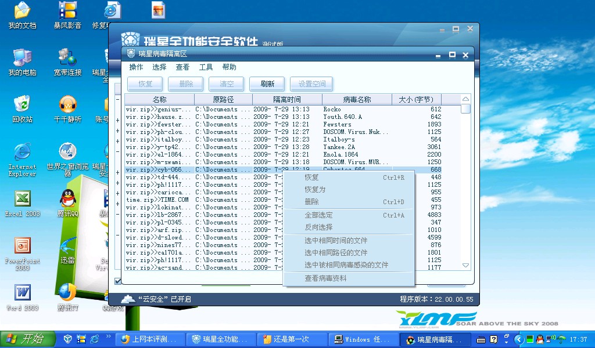
Task: Click the 开始 Start button
Action: [x=28, y=339]
